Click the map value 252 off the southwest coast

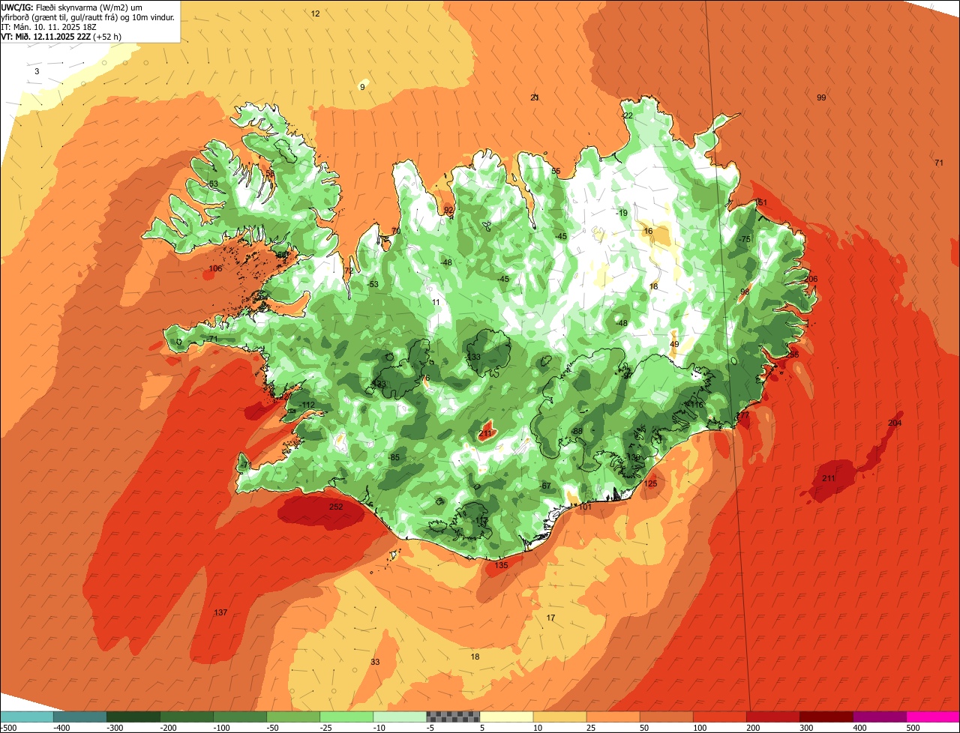[336, 507]
